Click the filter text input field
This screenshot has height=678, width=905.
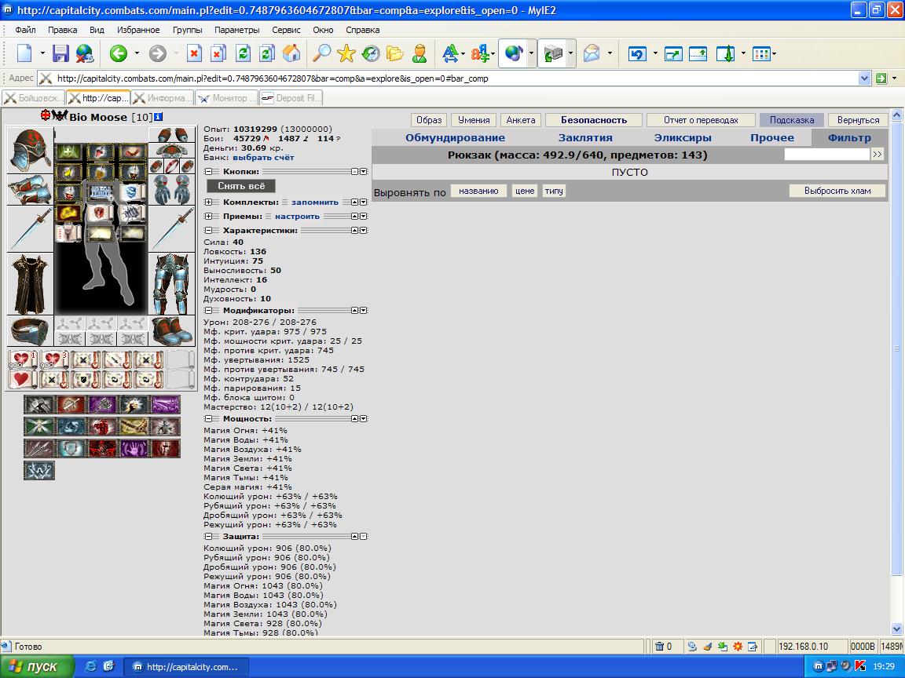tap(826, 154)
